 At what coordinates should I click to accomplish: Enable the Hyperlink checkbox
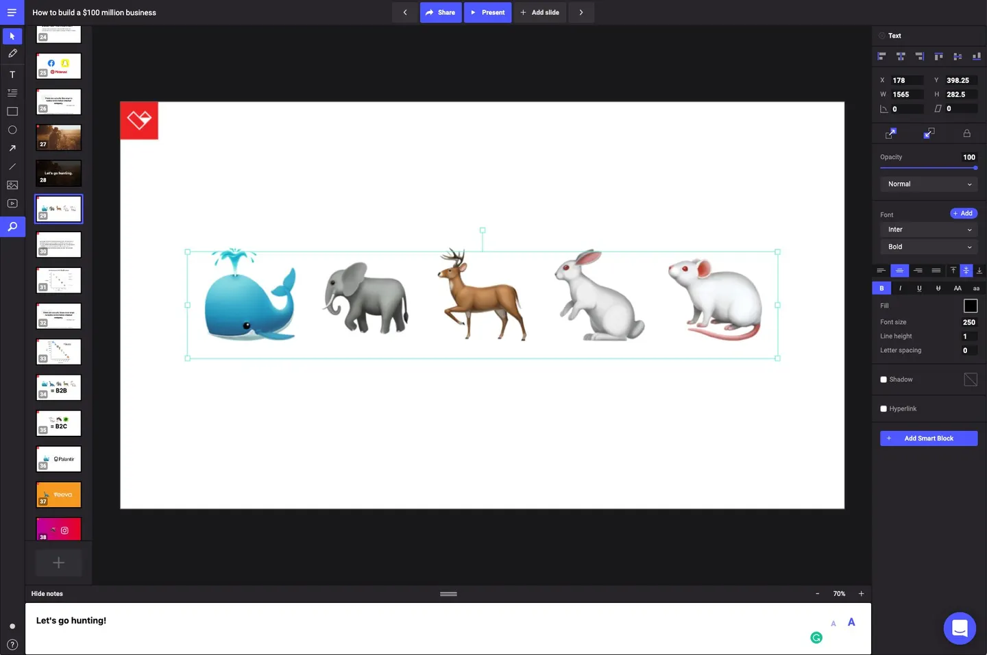click(884, 409)
